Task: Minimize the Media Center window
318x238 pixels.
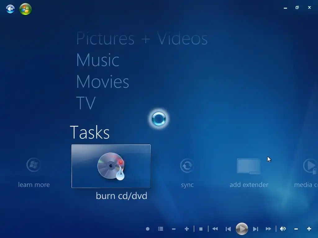Action: (x=285, y=8)
